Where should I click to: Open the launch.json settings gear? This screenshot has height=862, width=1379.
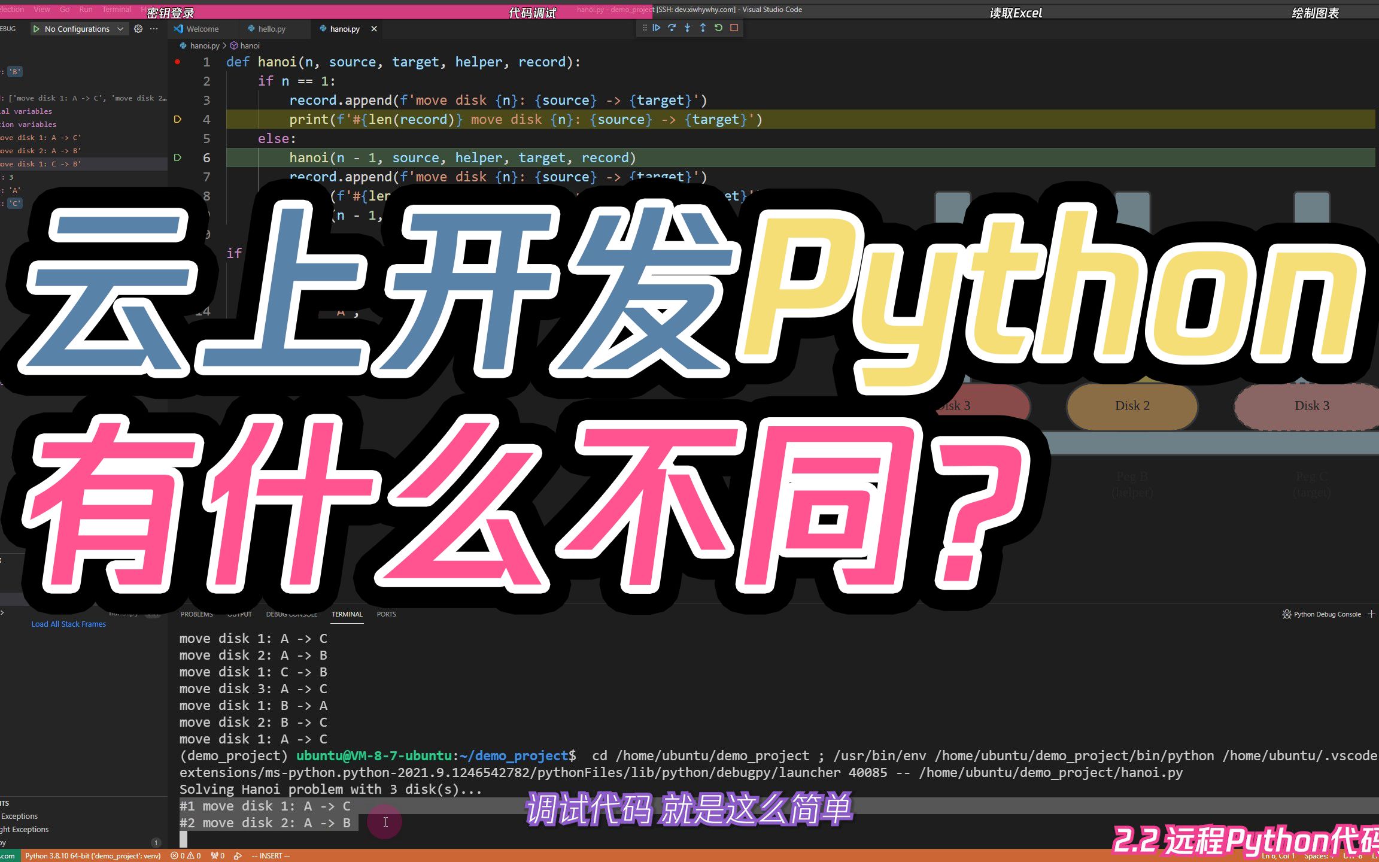pos(138,29)
